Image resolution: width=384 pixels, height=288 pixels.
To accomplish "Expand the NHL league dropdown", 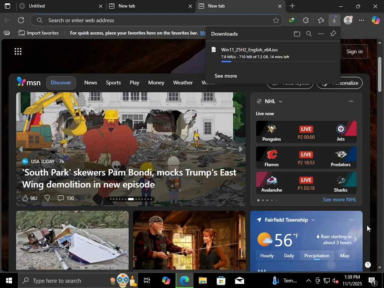I will pyautogui.click(x=280, y=101).
